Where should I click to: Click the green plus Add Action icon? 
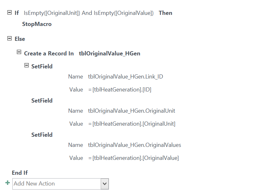(8, 183)
